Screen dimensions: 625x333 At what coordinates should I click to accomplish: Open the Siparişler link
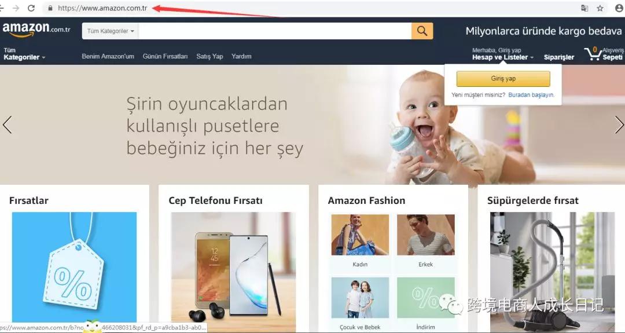559,57
